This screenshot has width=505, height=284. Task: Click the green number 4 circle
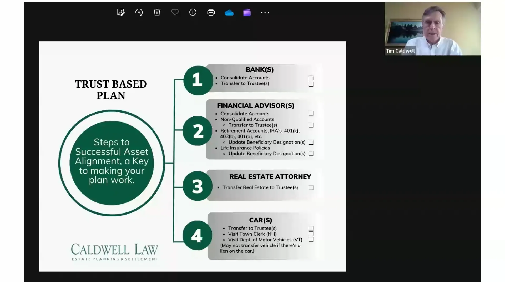pos(197,235)
